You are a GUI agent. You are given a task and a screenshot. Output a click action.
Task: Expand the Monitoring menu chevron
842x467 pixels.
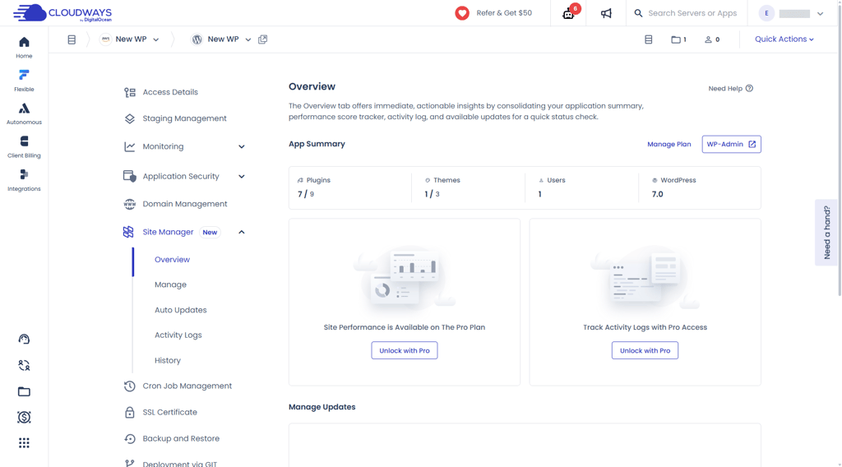tap(242, 146)
